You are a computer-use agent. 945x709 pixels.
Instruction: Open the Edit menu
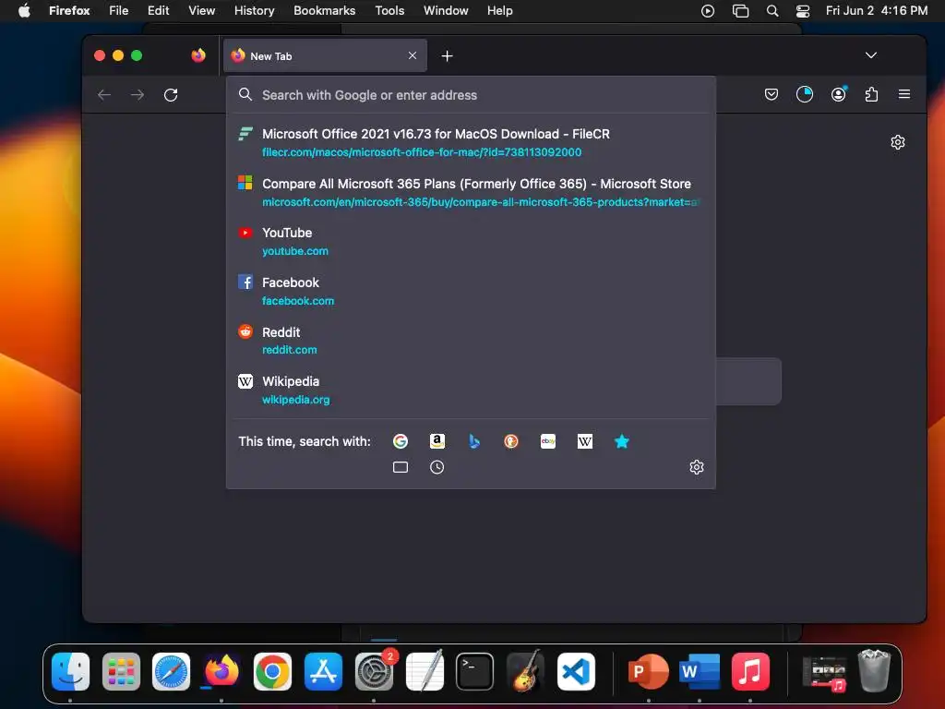tap(159, 10)
